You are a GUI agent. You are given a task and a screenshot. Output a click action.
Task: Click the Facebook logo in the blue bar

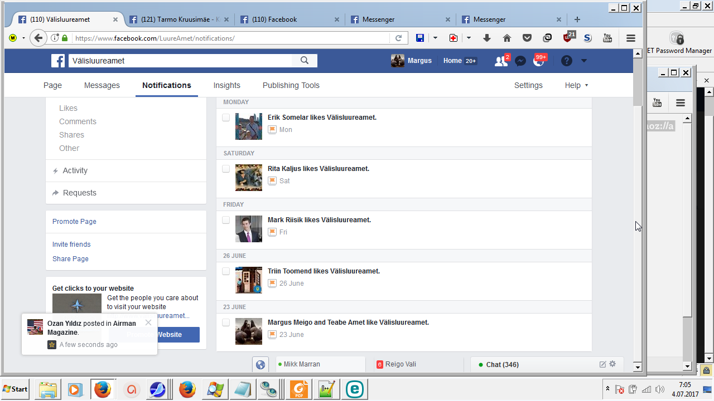[58, 61]
